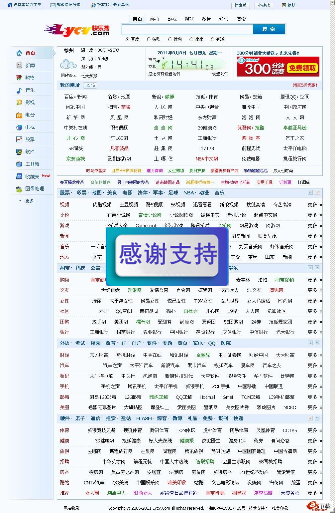This screenshot has height=513, width=335.
Task: Click the Lycv 快乐搜 logo
Action: pyautogui.click(x=77, y=30)
